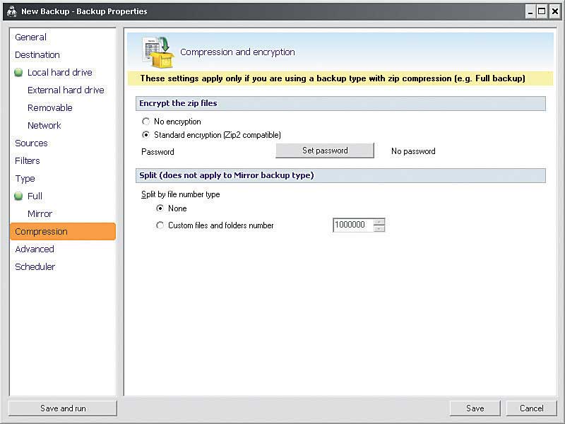Screen dimensions: 565x424
Task: Open the Scheduler section
Action: click(x=35, y=267)
